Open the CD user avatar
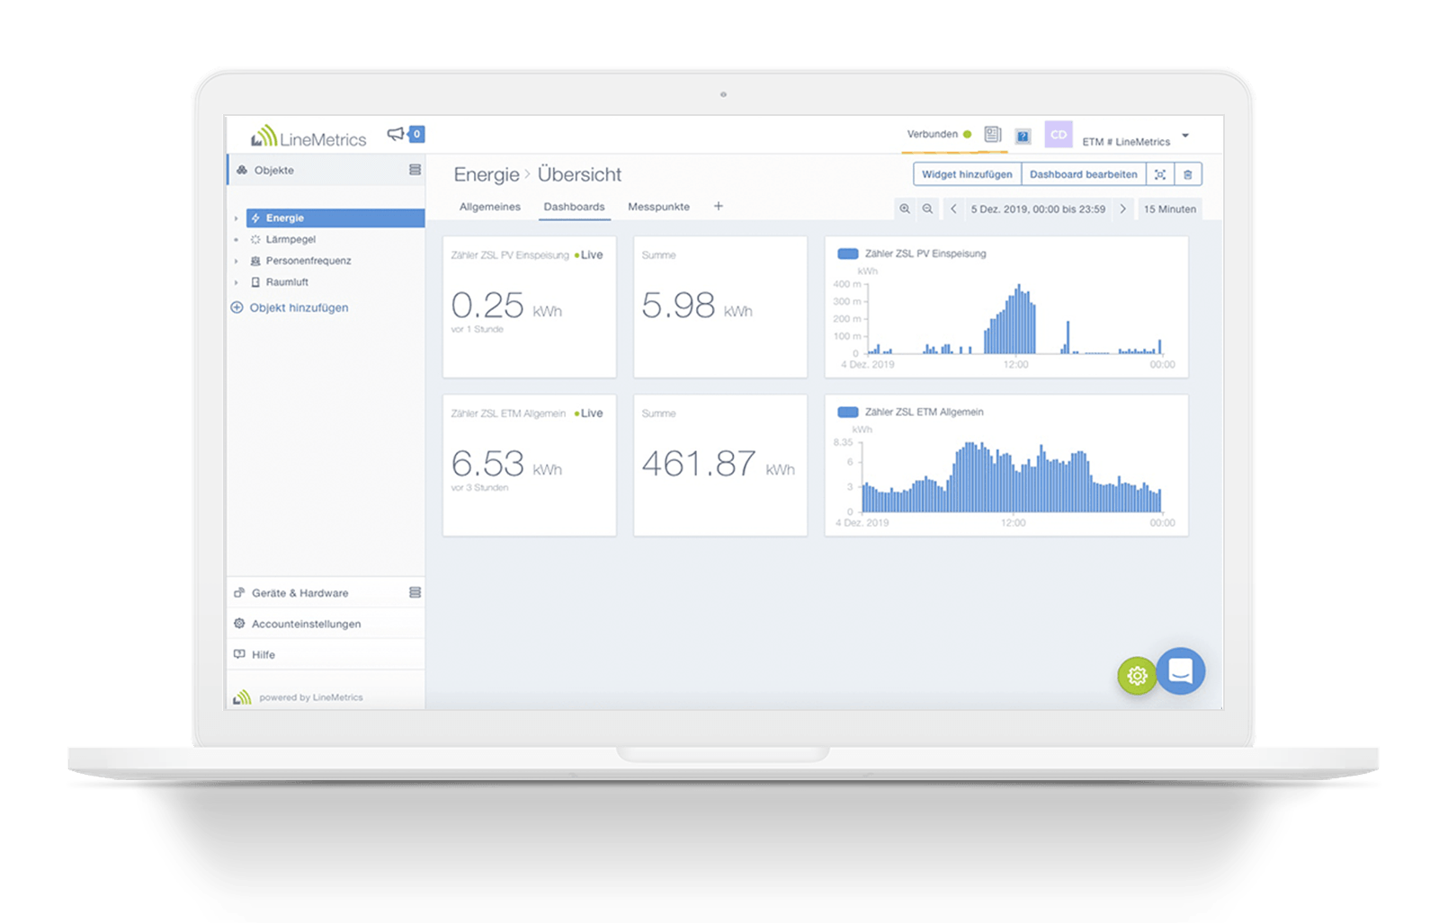This screenshot has width=1439, height=923. (x=1059, y=134)
